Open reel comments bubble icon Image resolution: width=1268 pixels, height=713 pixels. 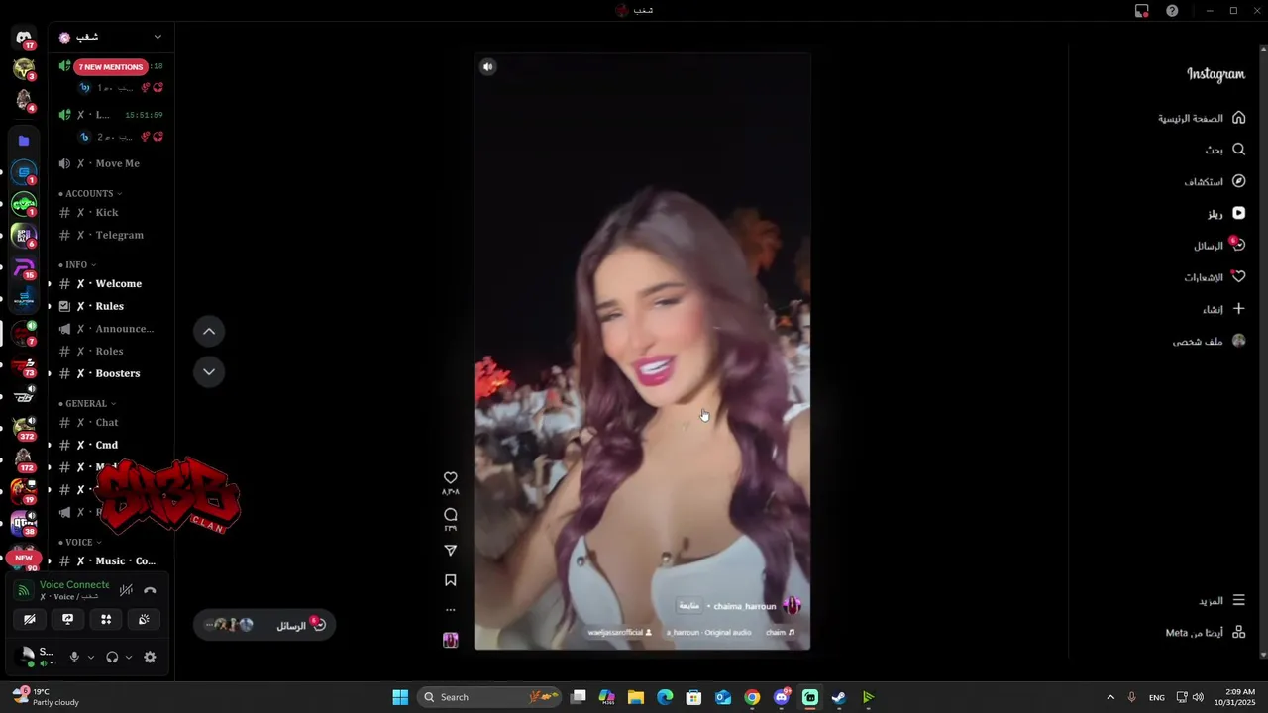coord(451,514)
